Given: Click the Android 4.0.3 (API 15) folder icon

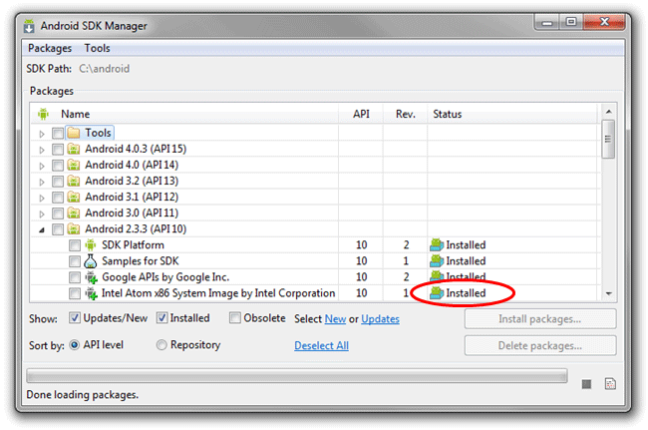Looking at the screenshot, I should point(74,149).
